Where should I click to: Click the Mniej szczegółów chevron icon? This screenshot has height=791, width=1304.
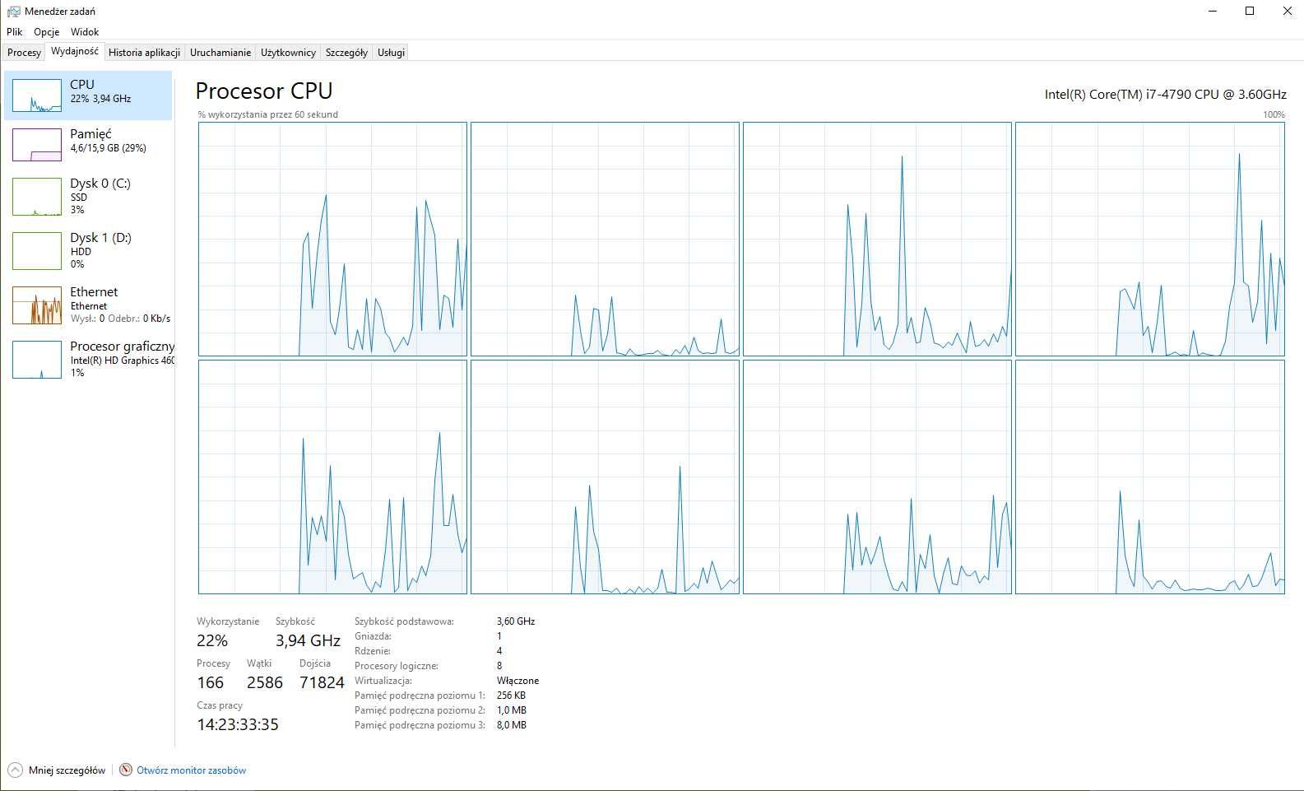coord(15,770)
